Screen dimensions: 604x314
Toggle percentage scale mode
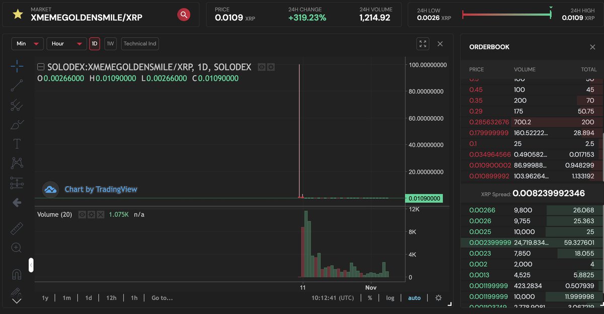coord(370,298)
